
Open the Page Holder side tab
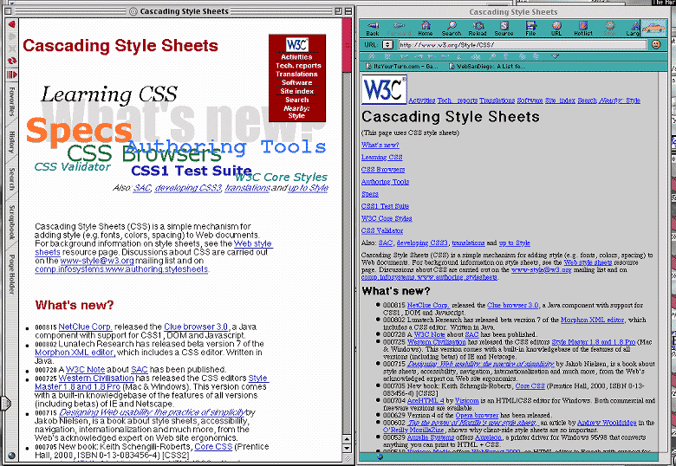click(11, 275)
